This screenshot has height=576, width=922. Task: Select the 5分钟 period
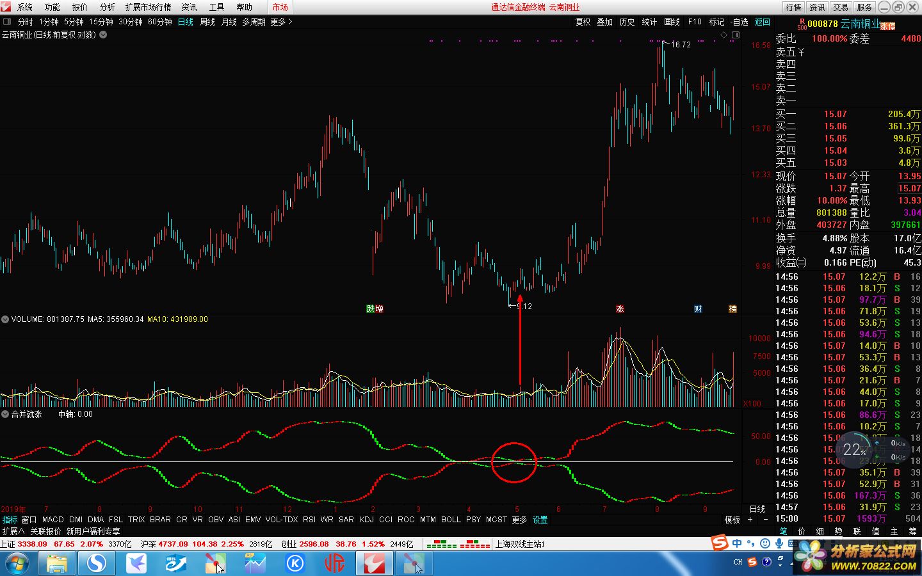click(x=74, y=22)
